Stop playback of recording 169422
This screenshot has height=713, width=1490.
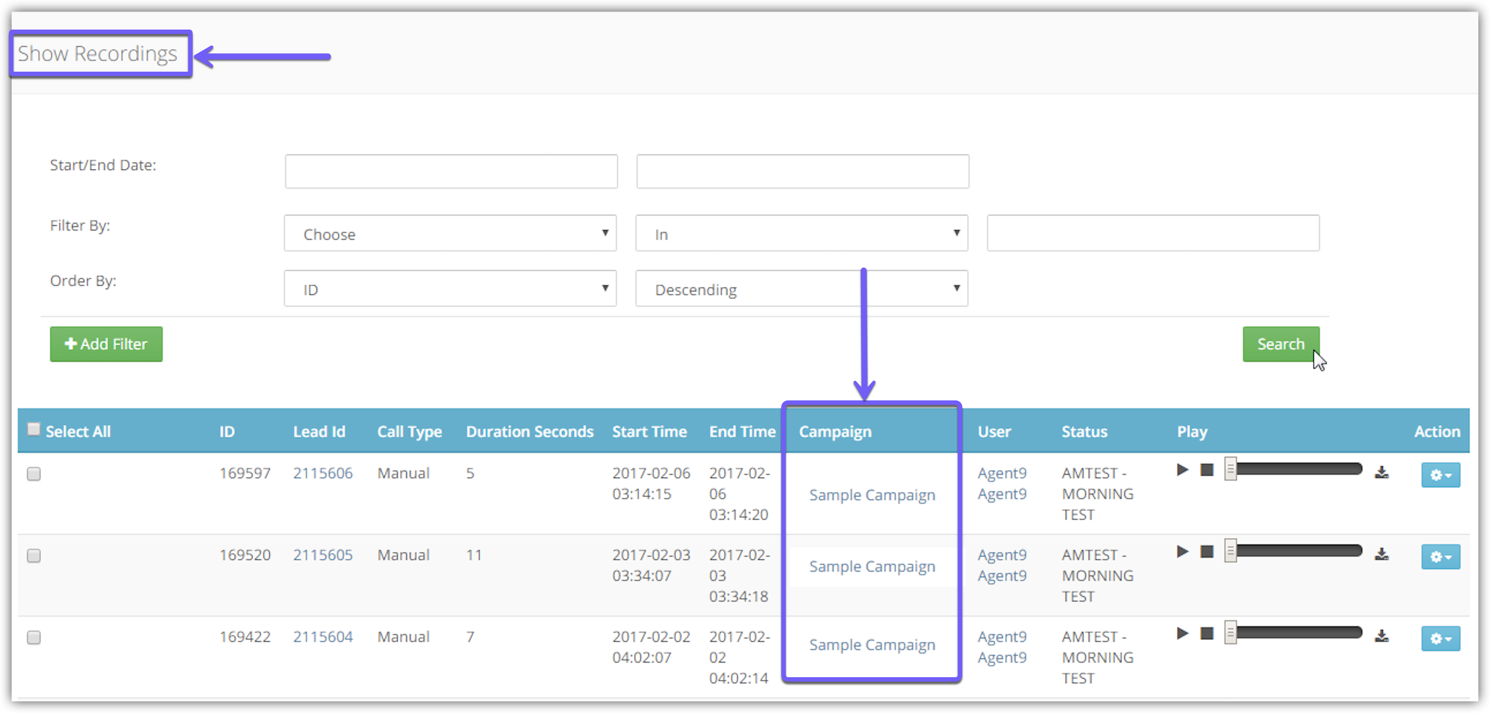1206,633
